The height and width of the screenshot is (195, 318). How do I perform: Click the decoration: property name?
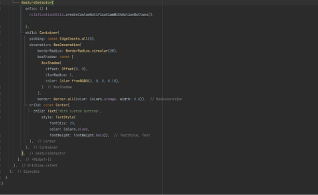click(x=41, y=45)
